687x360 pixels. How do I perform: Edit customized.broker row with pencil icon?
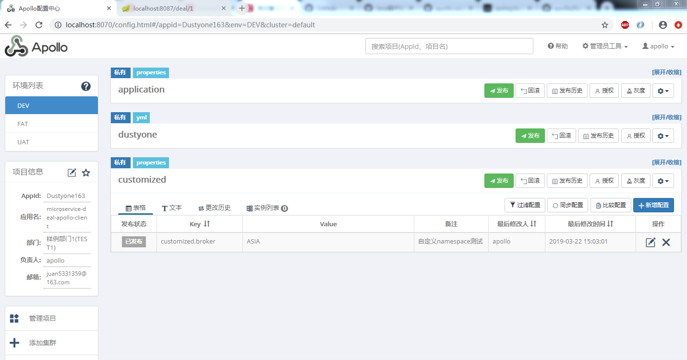tap(651, 243)
